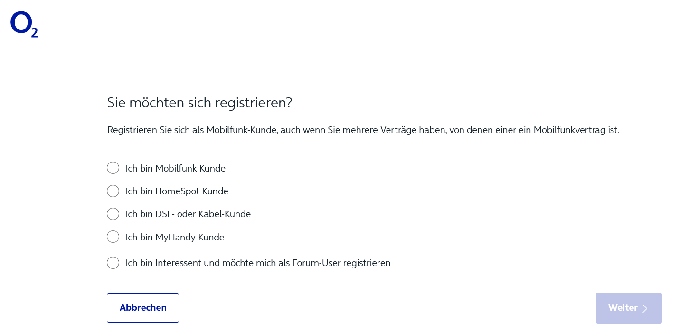This screenshot has height=335, width=689.
Task: Select the DSL- oder Kabel-Kunde radio circle
Action: click(x=113, y=214)
